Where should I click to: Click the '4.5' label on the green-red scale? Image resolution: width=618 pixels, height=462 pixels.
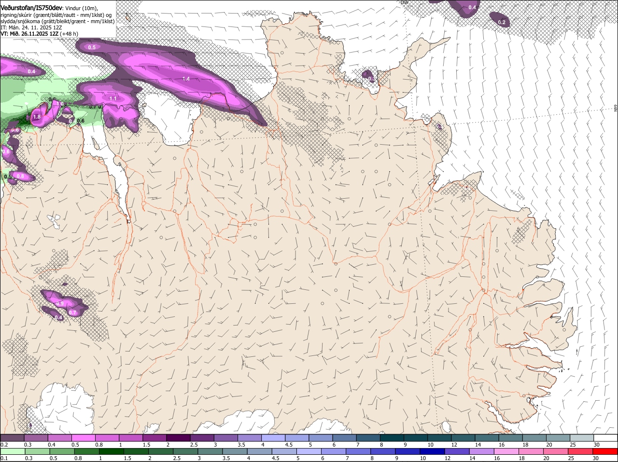[x=276, y=458]
